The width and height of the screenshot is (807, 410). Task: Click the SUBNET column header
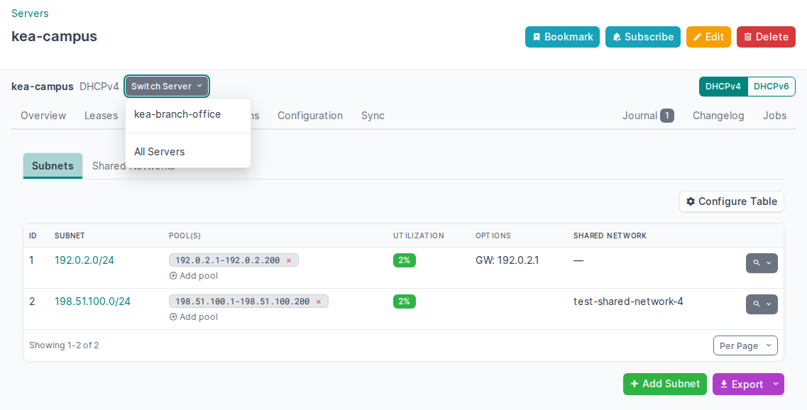(x=70, y=236)
